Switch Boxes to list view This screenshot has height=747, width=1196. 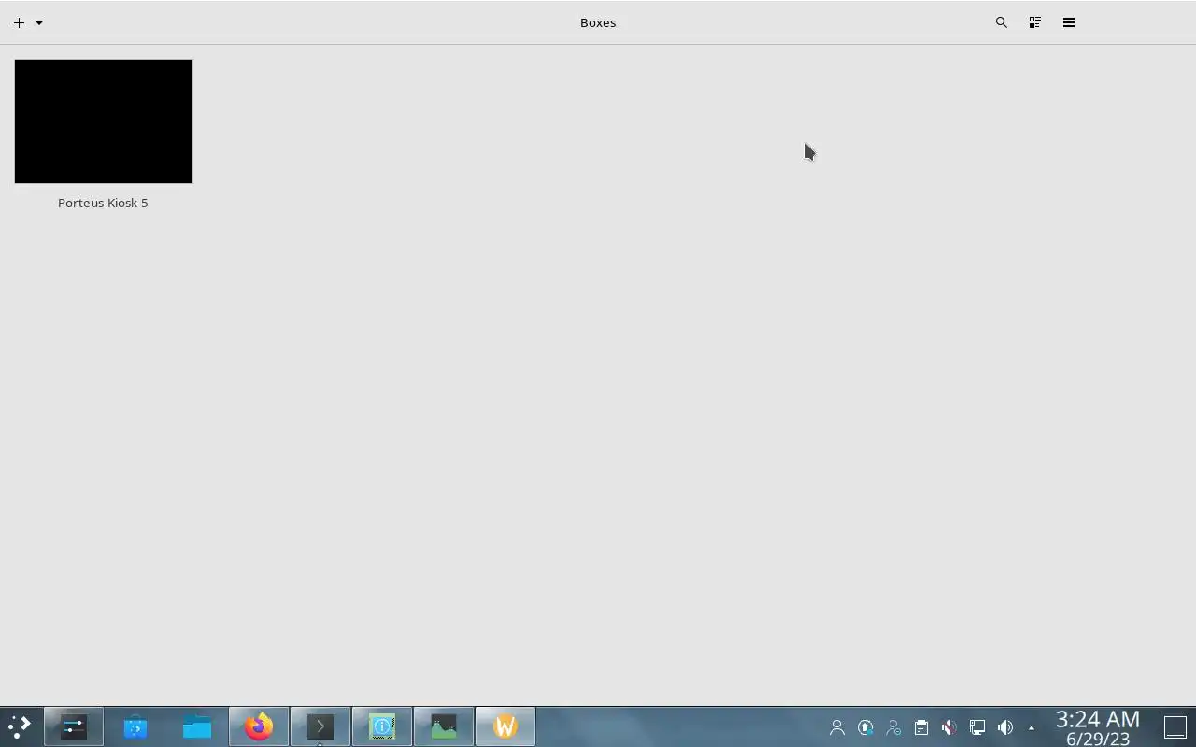[1035, 22]
